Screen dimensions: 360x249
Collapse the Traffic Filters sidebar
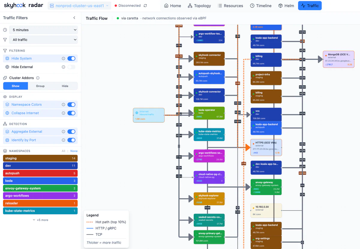74,18
